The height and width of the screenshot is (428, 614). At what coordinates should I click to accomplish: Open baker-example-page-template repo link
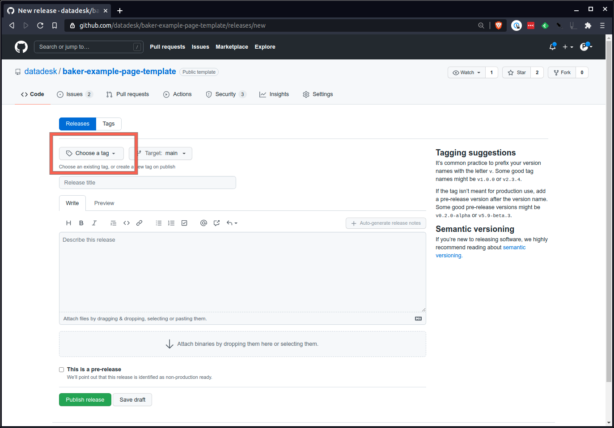pos(119,71)
